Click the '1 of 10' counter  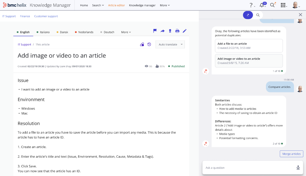pyautogui.click(x=276, y=71)
